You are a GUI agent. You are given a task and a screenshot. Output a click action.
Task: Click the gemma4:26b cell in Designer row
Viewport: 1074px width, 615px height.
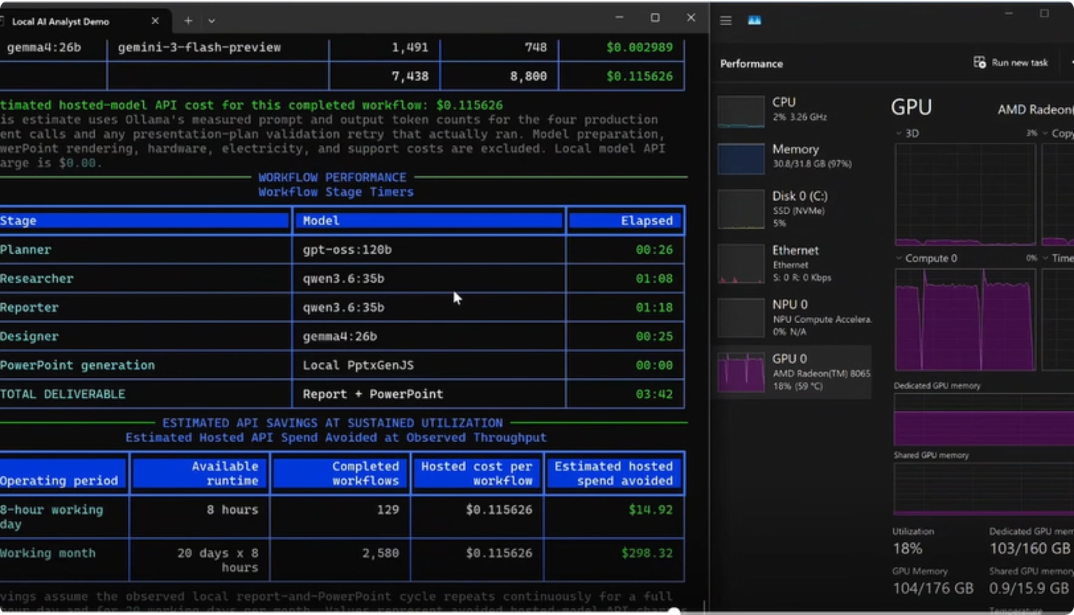click(340, 336)
